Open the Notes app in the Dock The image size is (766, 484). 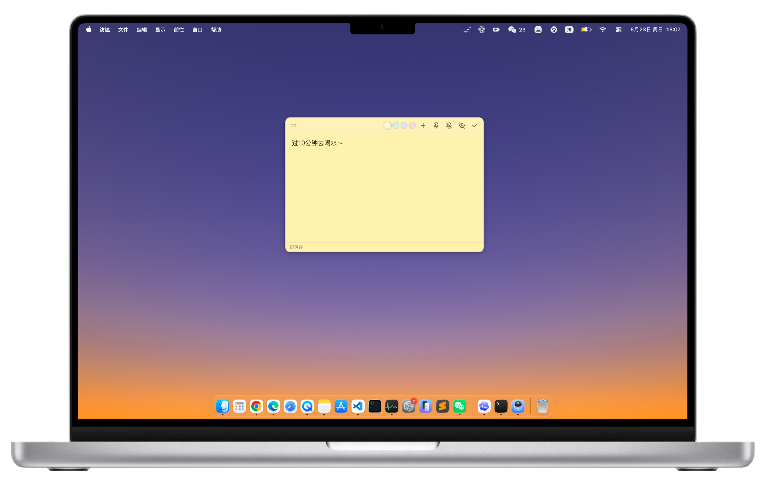(x=324, y=406)
